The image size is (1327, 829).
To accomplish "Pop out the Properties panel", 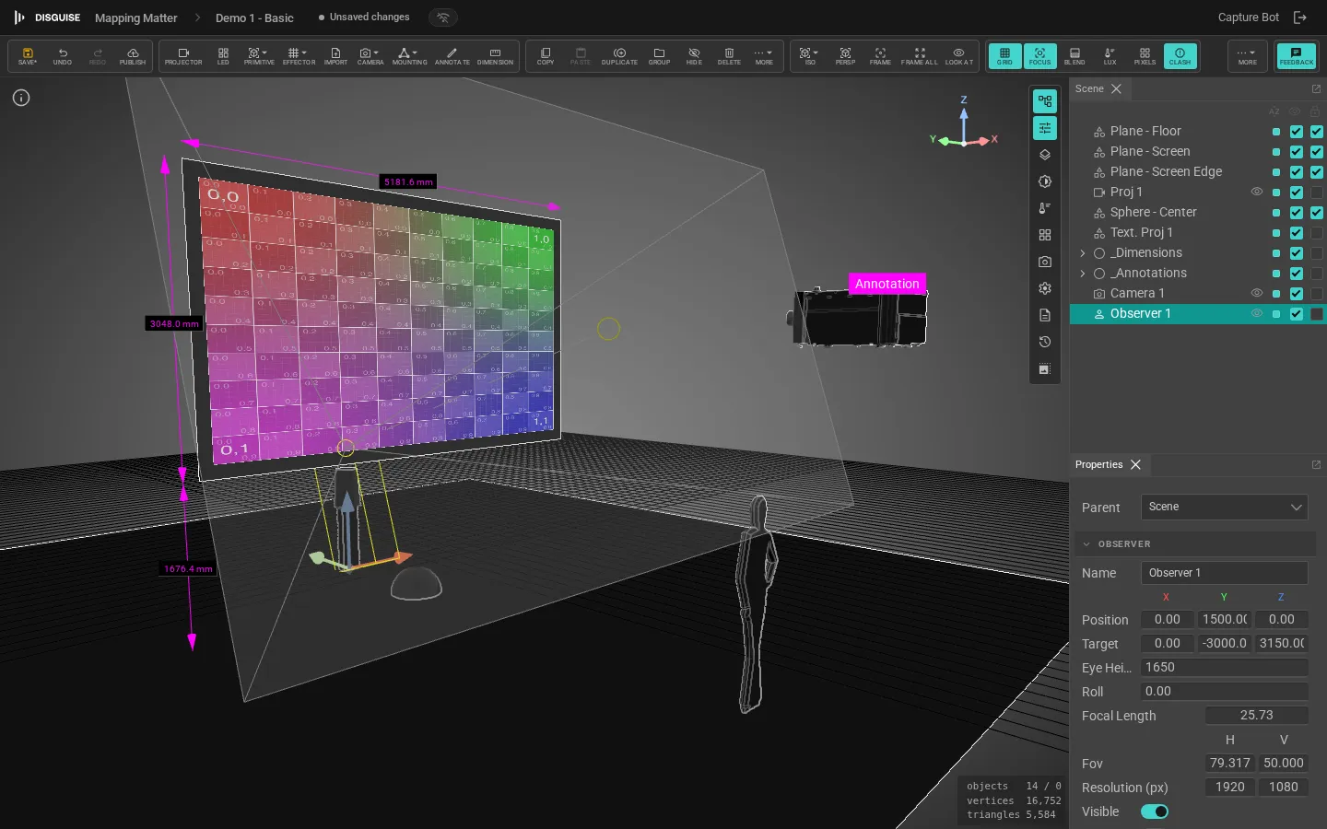I will (1316, 465).
